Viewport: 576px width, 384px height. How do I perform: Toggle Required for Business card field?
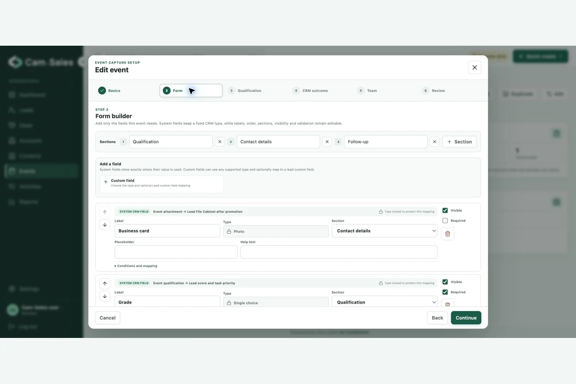[445, 221]
